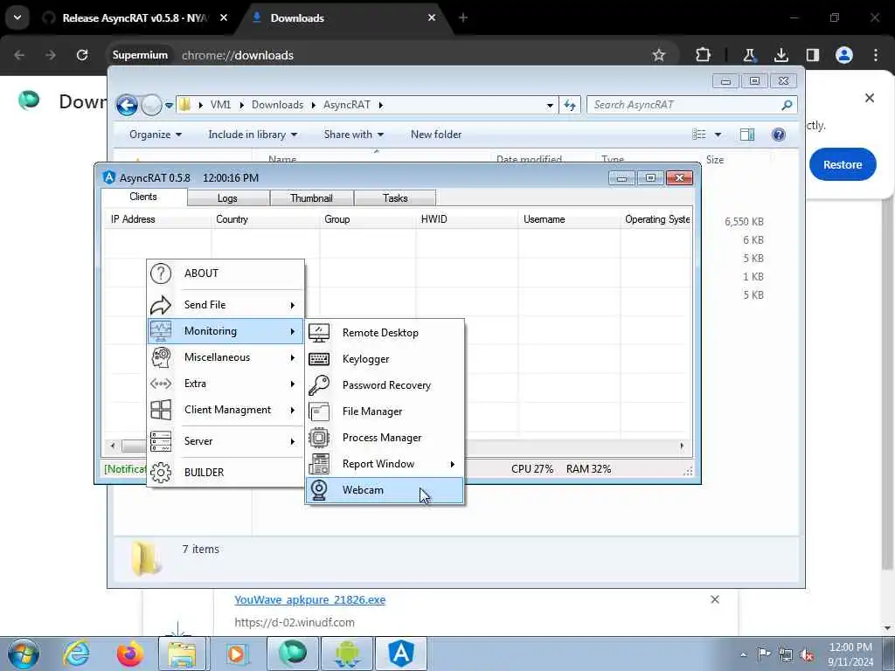Select the Webcam menu entry
The image size is (895, 671).
[385, 490]
